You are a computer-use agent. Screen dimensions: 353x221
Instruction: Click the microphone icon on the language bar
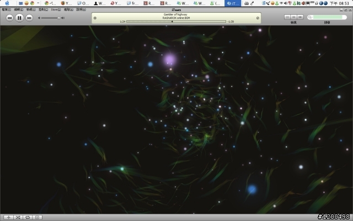pyautogui.click(x=252, y=3)
